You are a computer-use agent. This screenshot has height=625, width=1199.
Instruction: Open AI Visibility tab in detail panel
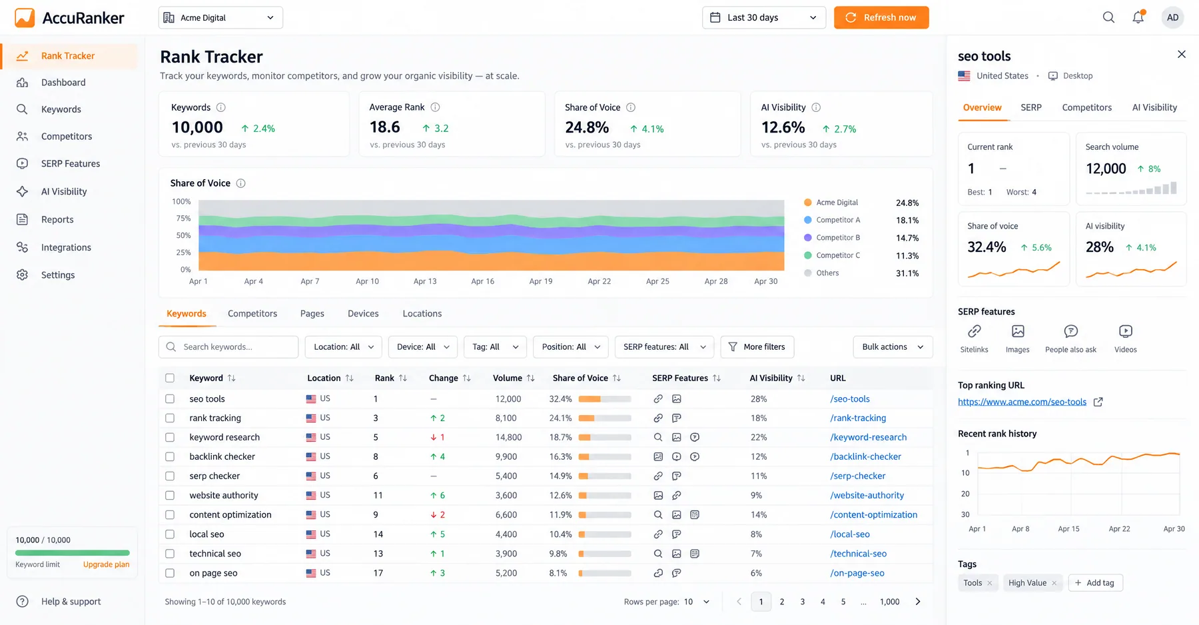(x=1154, y=108)
